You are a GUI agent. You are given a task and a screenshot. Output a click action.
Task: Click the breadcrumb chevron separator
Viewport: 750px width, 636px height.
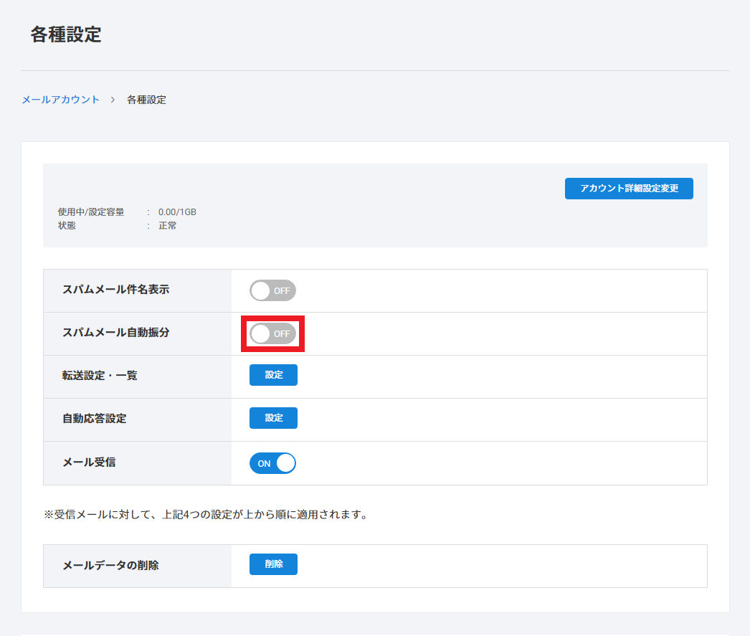tap(113, 100)
